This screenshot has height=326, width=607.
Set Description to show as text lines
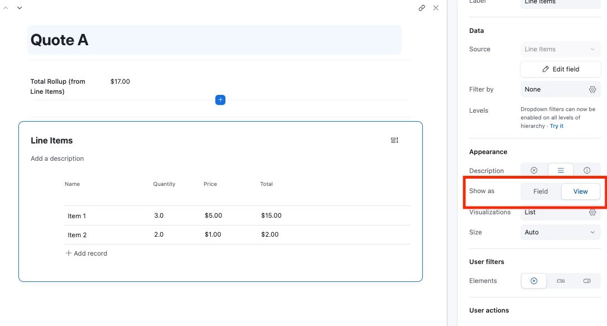click(x=561, y=170)
